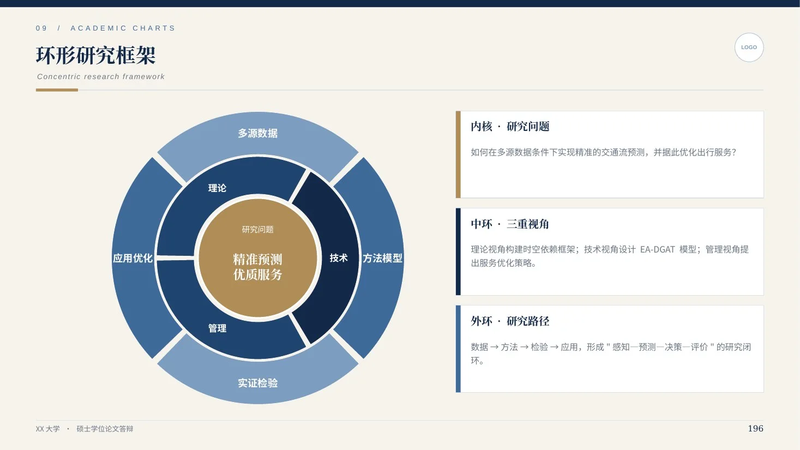Select the slide title 环形研究框架
This screenshot has width=800, height=450.
pyautogui.click(x=96, y=55)
